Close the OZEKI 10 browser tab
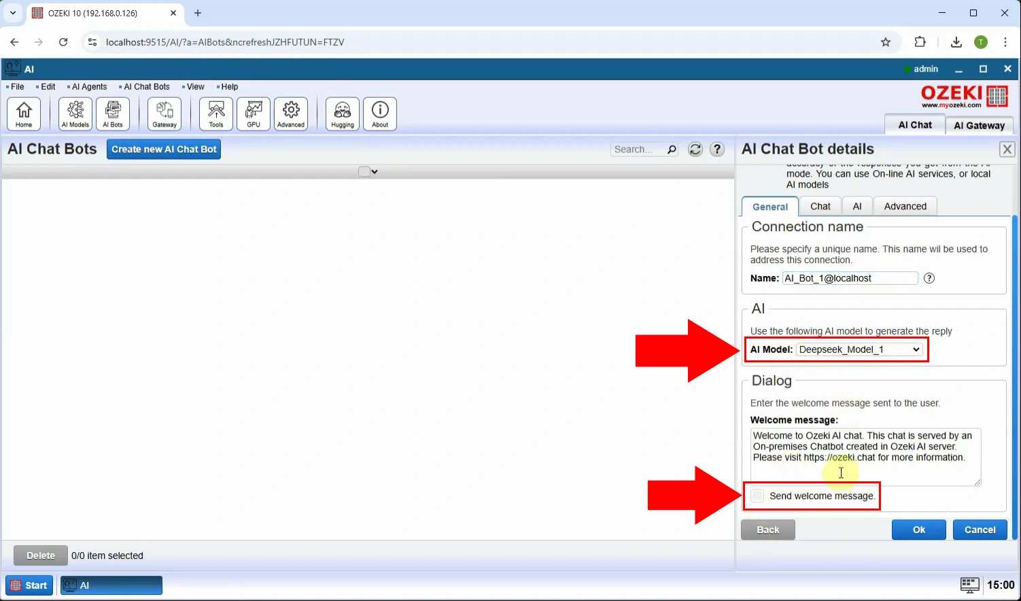 (173, 13)
